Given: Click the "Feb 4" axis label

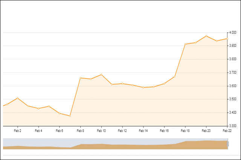Looking at the screenshot, I should tap(38, 131).
